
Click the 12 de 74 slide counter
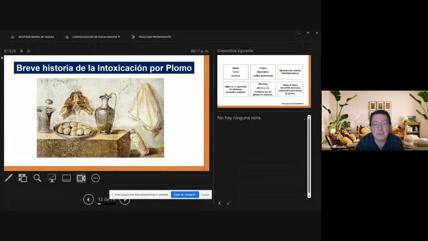coord(107,199)
